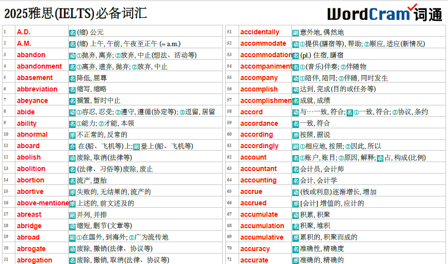This screenshot has height=264, width=448.
Task: Click the verb badge beside 'abandon'
Action: point(72,55)
